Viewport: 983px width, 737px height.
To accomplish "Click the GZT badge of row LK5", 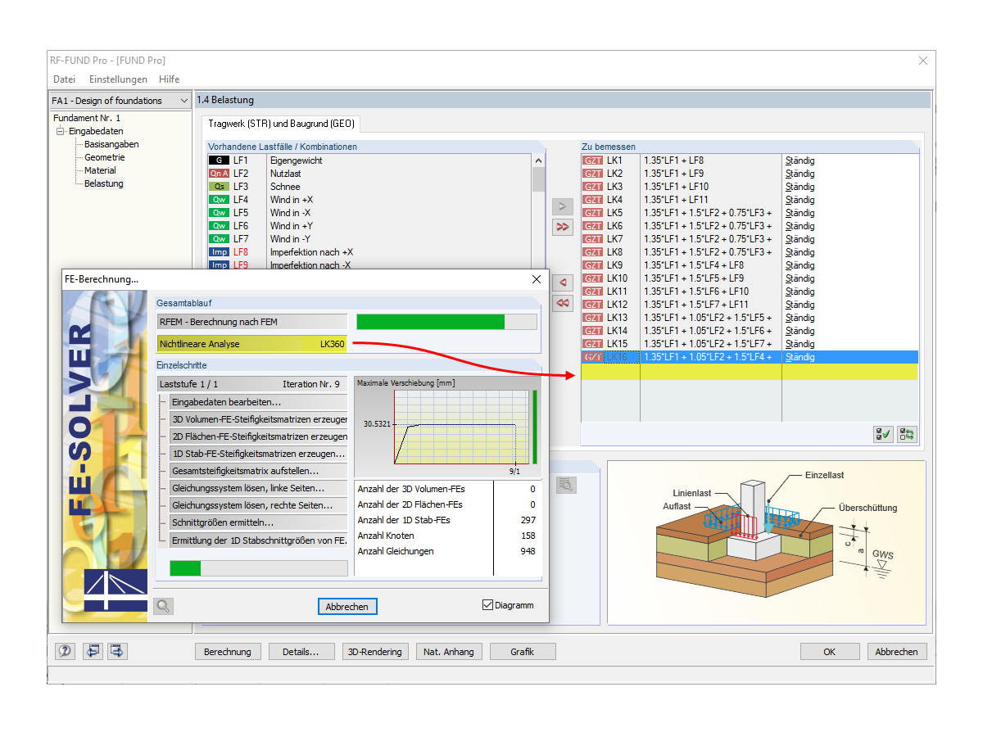I will [592, 213].
